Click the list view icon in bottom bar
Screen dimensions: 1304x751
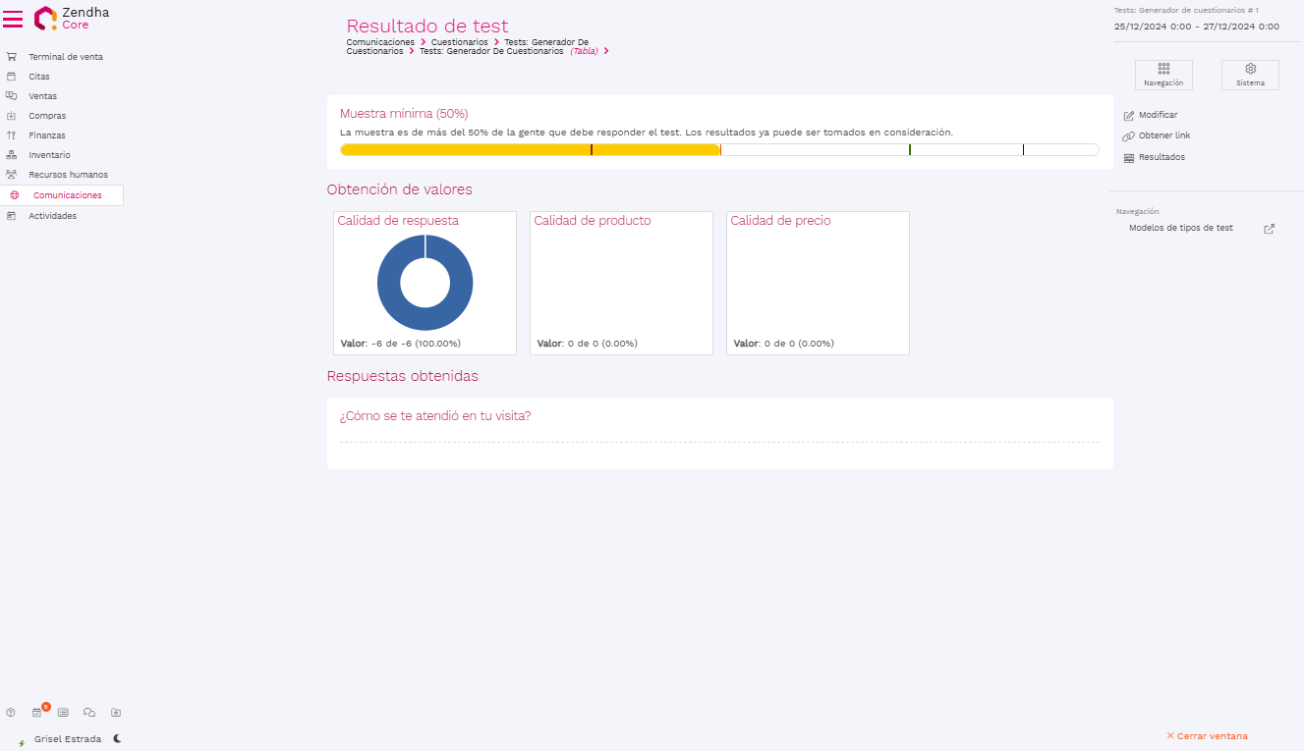[x=63, y=713]
